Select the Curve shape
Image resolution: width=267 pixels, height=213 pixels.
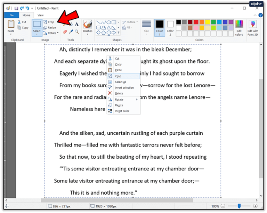104,23
